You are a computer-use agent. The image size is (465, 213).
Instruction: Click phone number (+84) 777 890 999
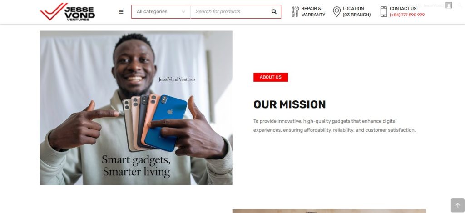407,15
